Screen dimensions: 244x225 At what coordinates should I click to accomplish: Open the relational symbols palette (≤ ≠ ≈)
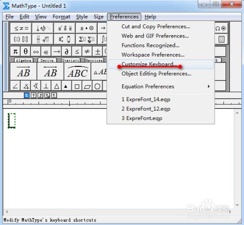pos(21,28)
